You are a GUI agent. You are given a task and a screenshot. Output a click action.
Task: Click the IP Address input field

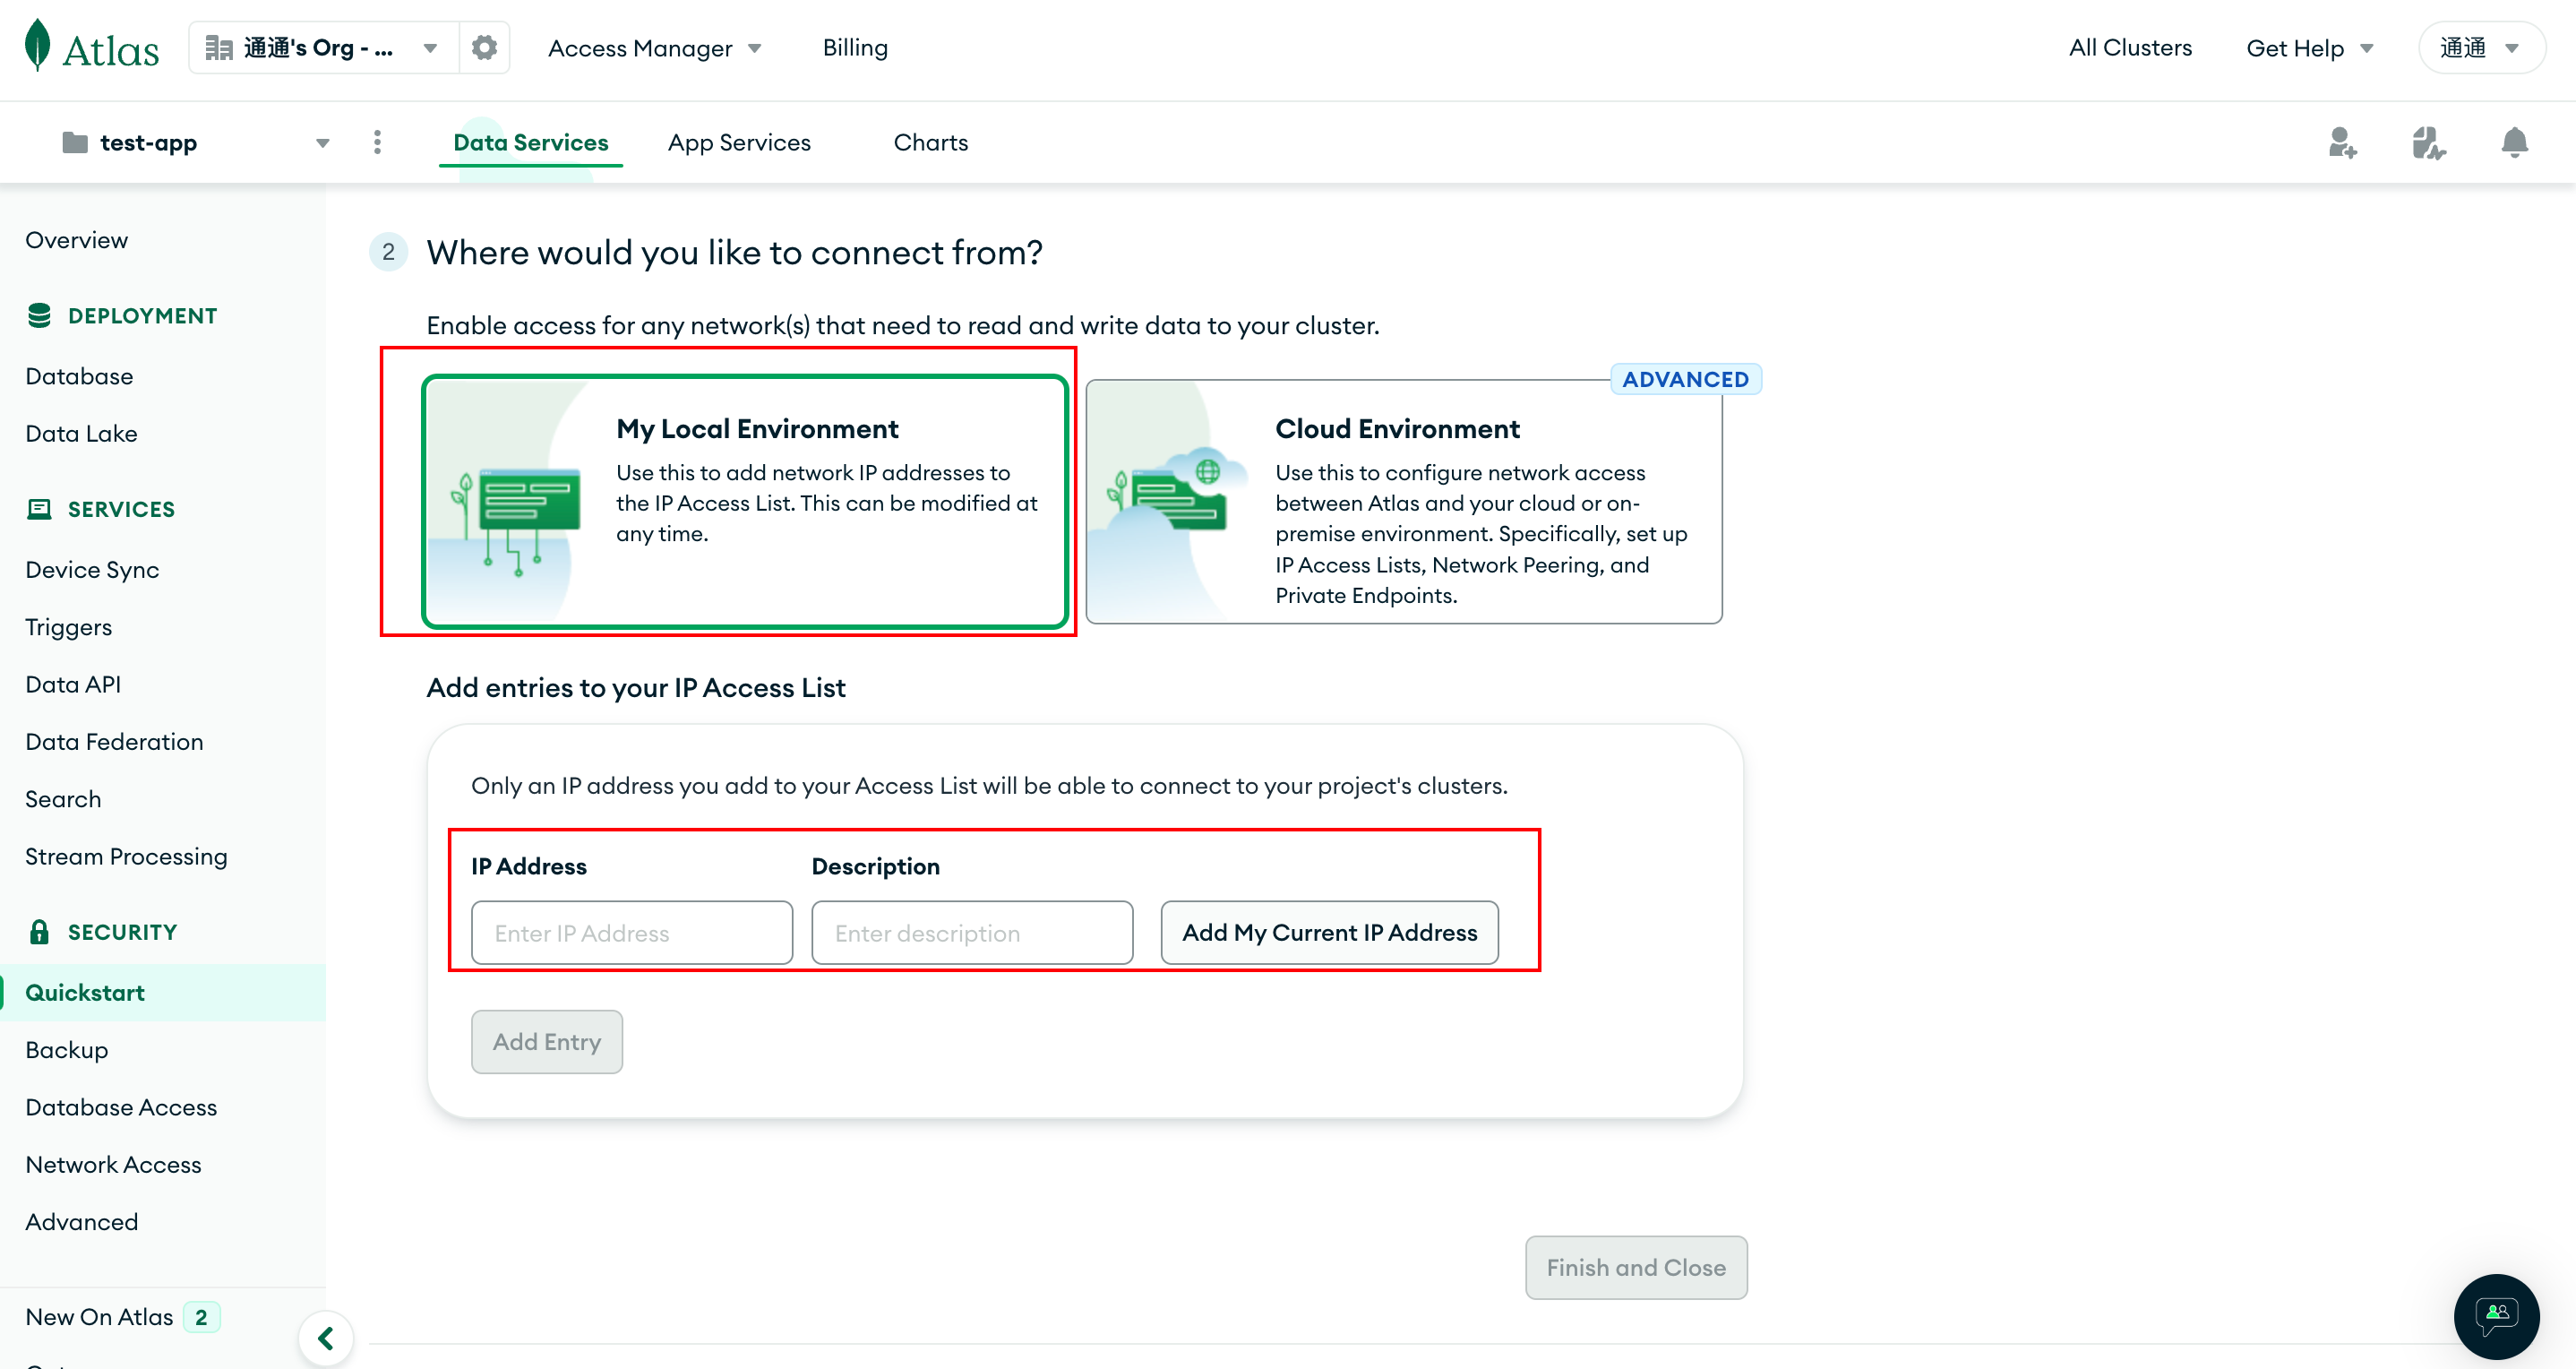631,933
